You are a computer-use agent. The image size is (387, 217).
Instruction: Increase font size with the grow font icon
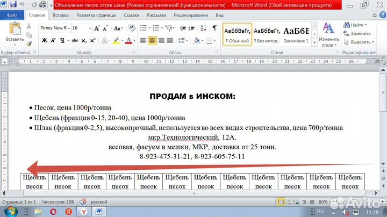coord(97,28)
